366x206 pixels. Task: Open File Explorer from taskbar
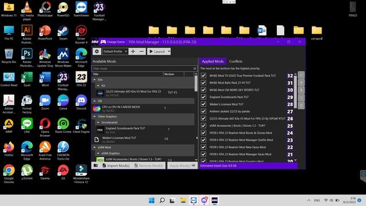[x=183, y=200]
